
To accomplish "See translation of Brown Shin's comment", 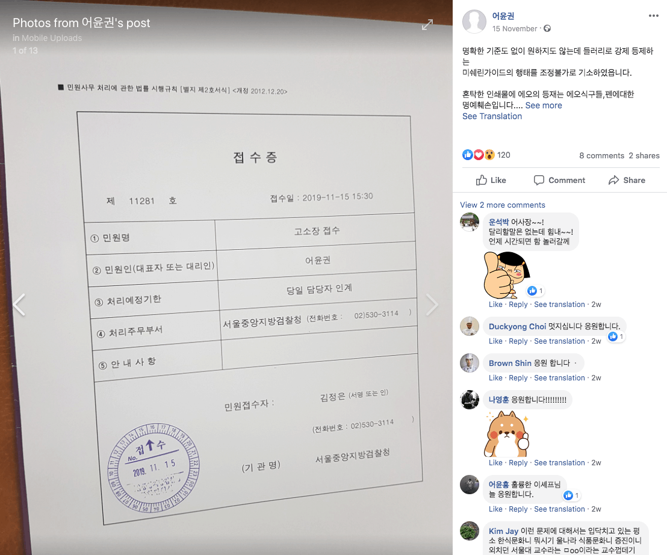I will tap(559, 377).
